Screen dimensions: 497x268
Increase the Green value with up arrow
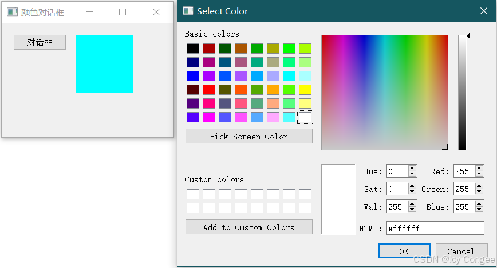click(479, 186)
